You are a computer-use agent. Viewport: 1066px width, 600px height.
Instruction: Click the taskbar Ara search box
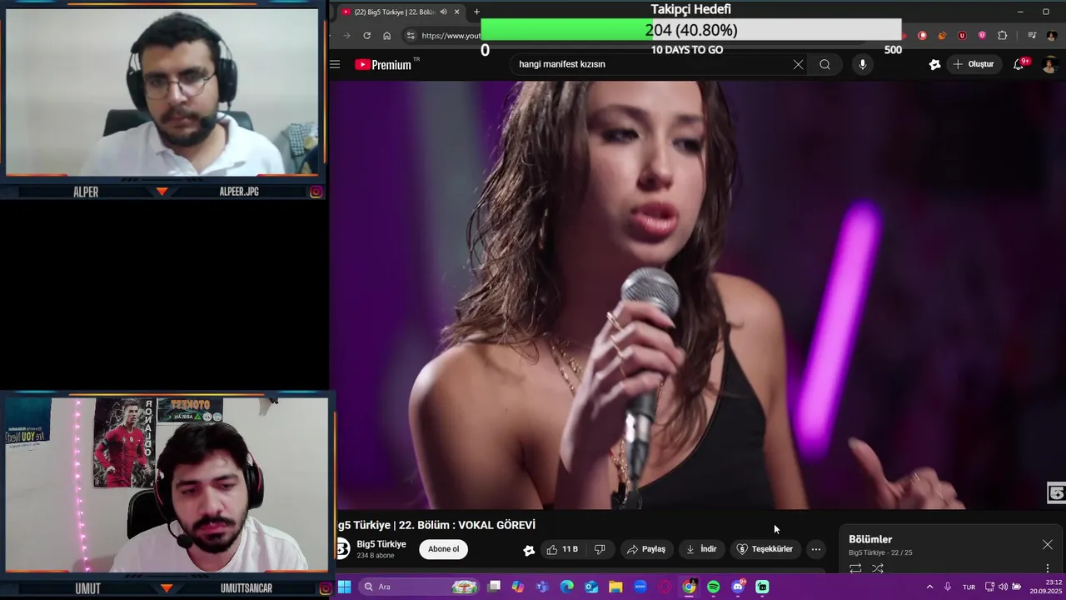coord(421,587)
